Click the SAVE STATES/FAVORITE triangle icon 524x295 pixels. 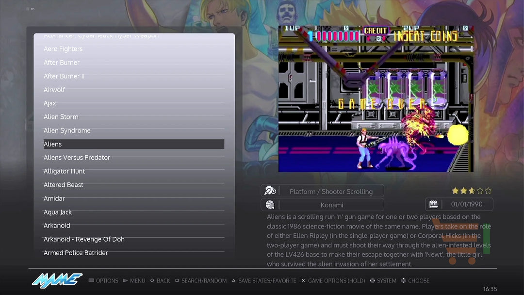tap(233, 280)
